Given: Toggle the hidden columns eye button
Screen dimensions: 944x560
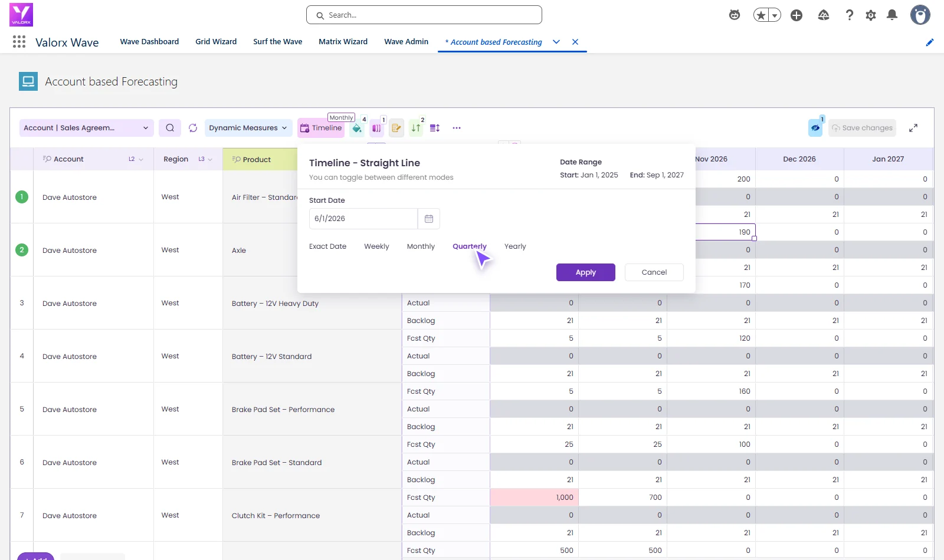Looking at the screenshot, I should click(815, 128).
